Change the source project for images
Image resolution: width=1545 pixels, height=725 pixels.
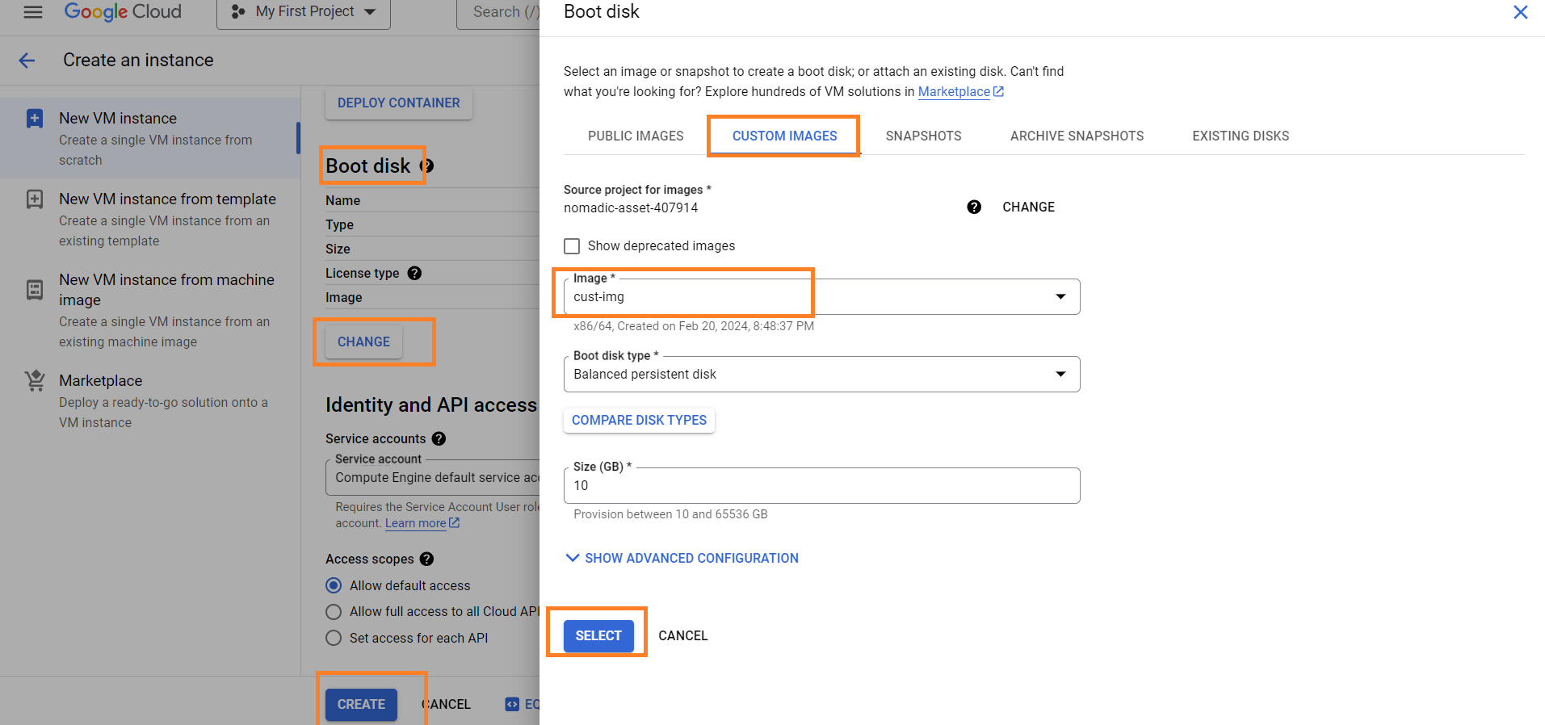click(1028, 207)
